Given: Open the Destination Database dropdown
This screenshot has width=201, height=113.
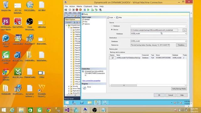Looking at the screenshot, I should coord(186,41).
